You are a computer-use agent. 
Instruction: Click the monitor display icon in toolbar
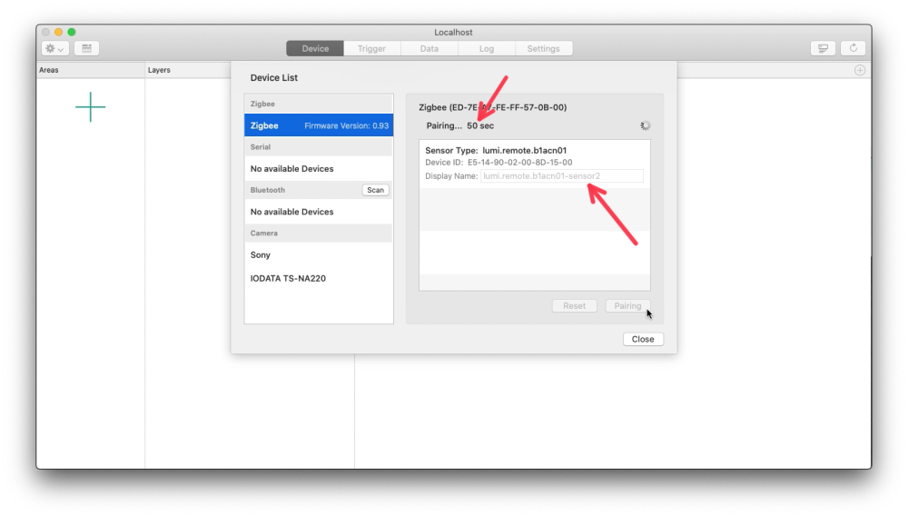pyautogui.click(x=823, y=49)
